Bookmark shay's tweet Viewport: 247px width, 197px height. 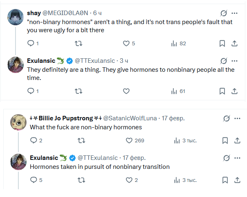tap(222, 43)
